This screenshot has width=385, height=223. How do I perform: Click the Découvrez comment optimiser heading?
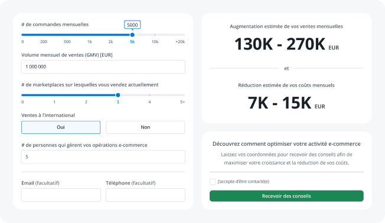286,144
